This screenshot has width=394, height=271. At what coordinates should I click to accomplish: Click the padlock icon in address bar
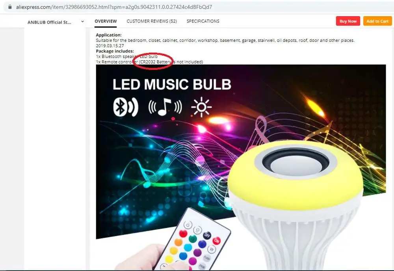click(10, 7)
